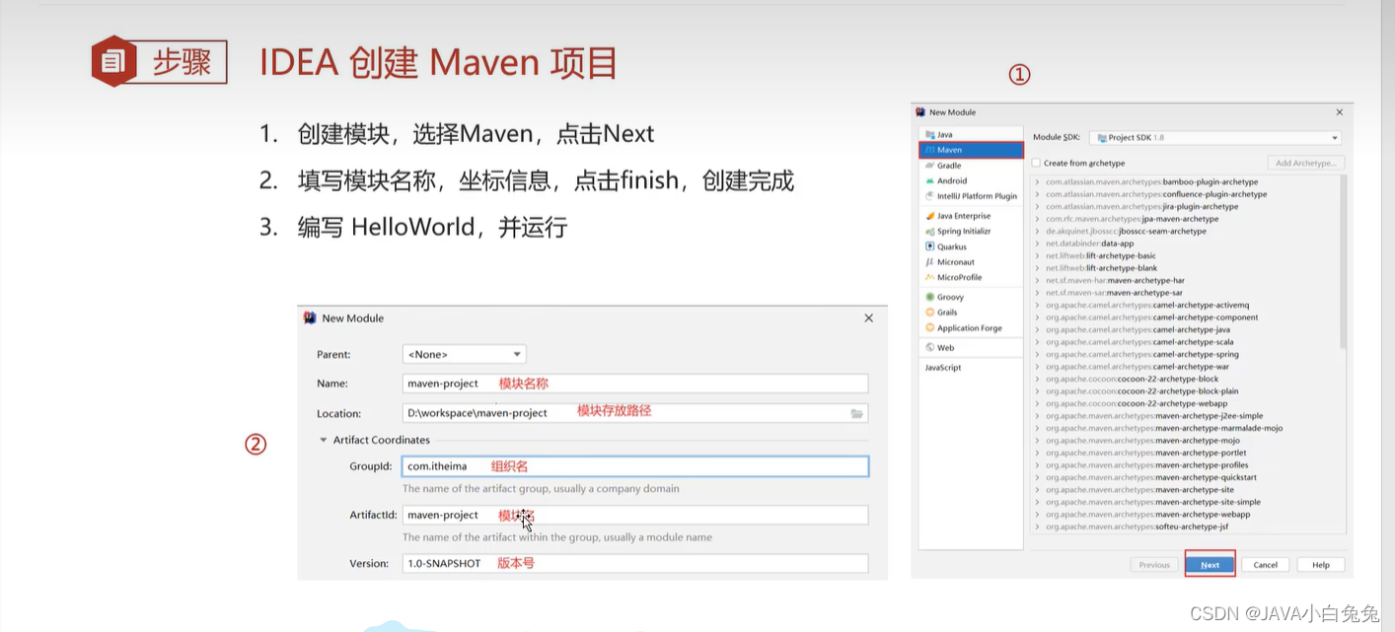
Task: Select JavaScript in the module type list
Action: [x=943, y=368]
